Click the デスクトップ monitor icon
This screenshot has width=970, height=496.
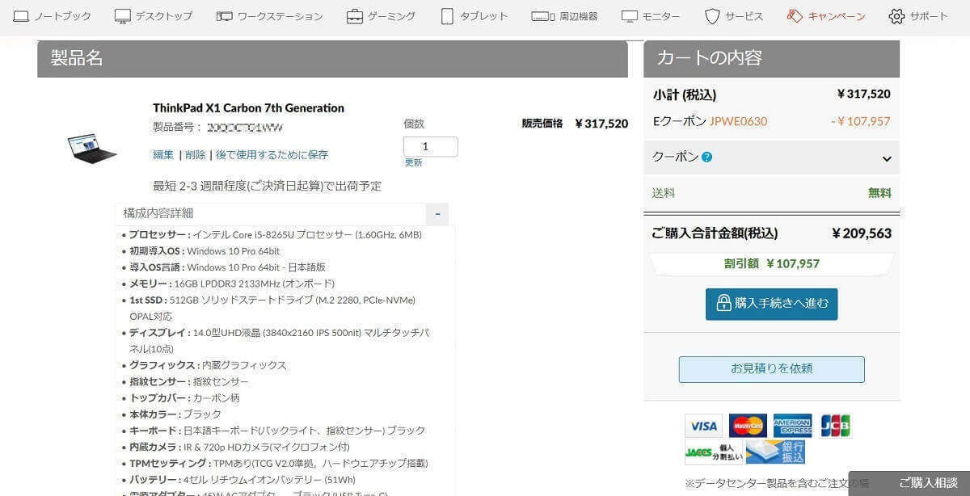pyautogui.click(x=122, y=16)
